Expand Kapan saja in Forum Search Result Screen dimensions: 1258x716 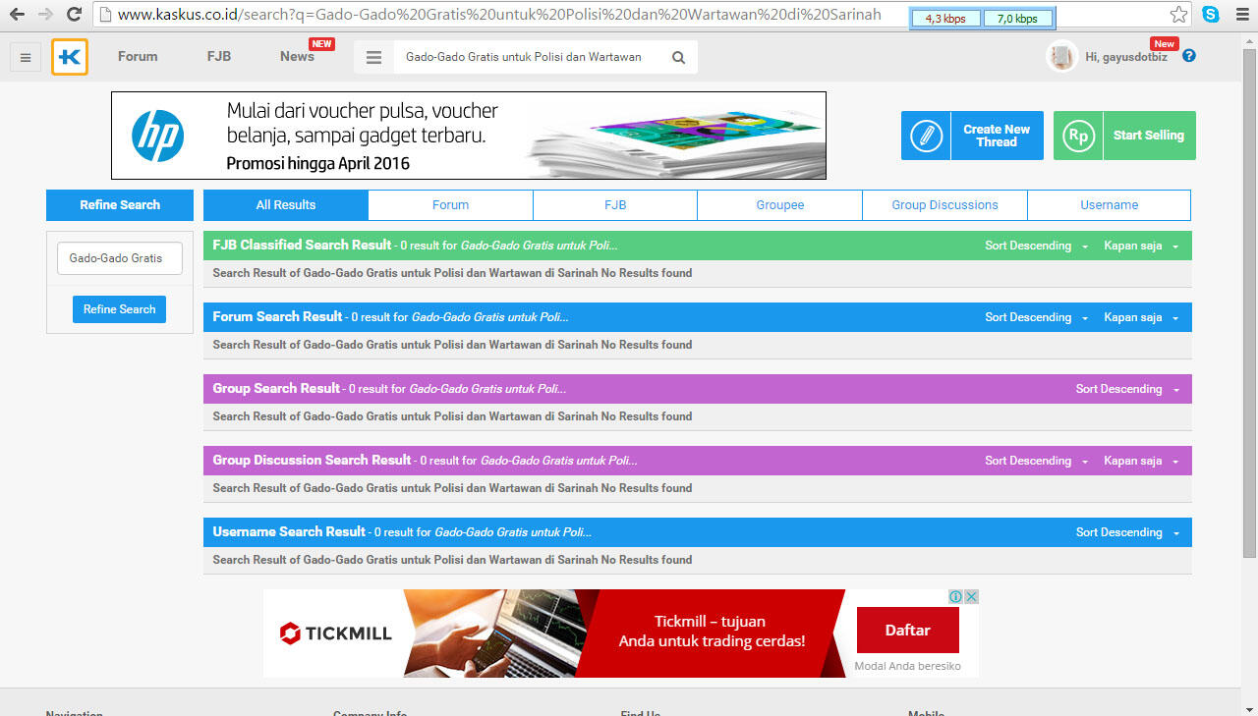tap(1141, 317)
